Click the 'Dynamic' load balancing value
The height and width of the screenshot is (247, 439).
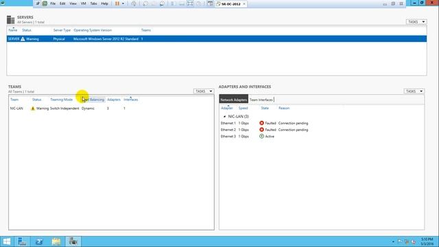[88, 108]
